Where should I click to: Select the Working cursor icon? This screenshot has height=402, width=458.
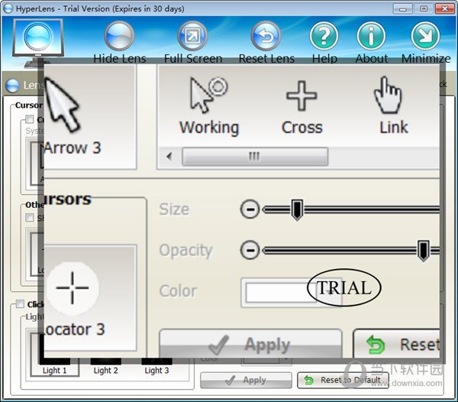click(x=208, y=95)
